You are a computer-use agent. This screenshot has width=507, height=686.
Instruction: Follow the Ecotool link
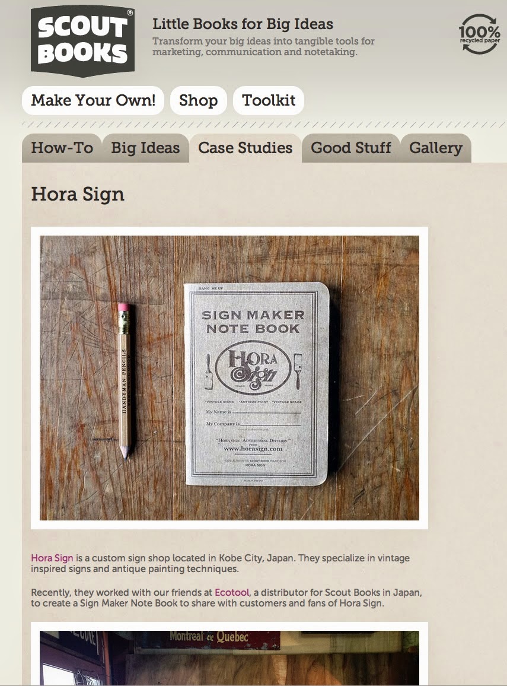(232, 592)
